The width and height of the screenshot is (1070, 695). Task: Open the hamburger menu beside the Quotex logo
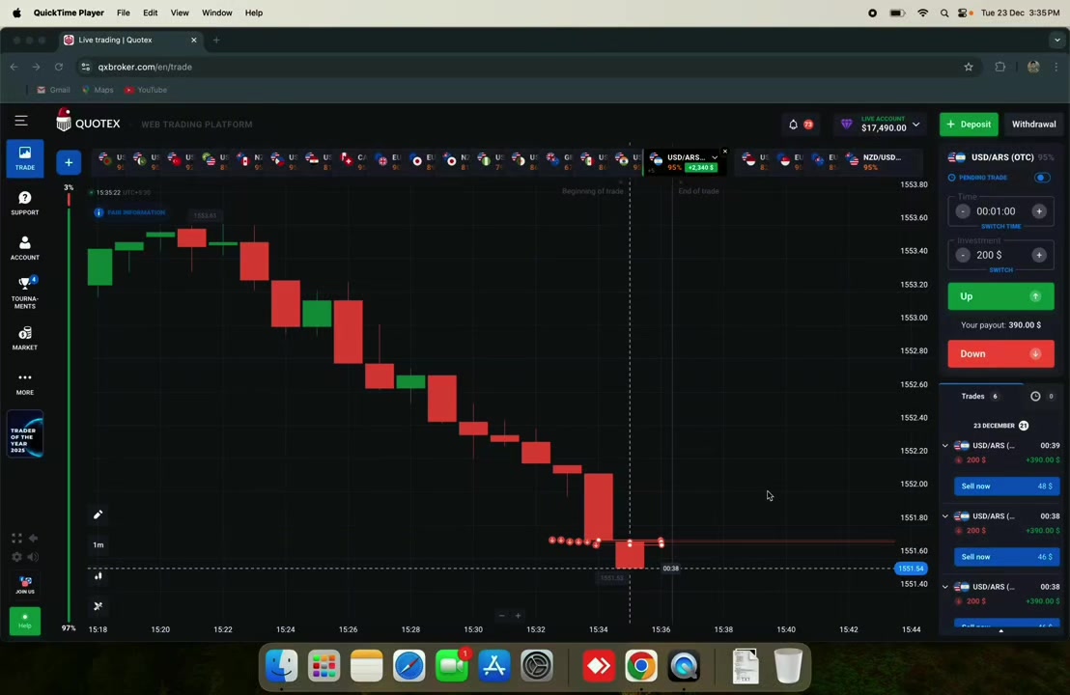21,121
